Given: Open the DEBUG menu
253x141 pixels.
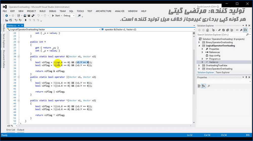Looking at the screenshot, I should 53,11.
